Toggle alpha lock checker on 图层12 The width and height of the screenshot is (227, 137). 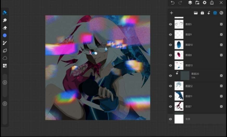click(x=221, y=86)
